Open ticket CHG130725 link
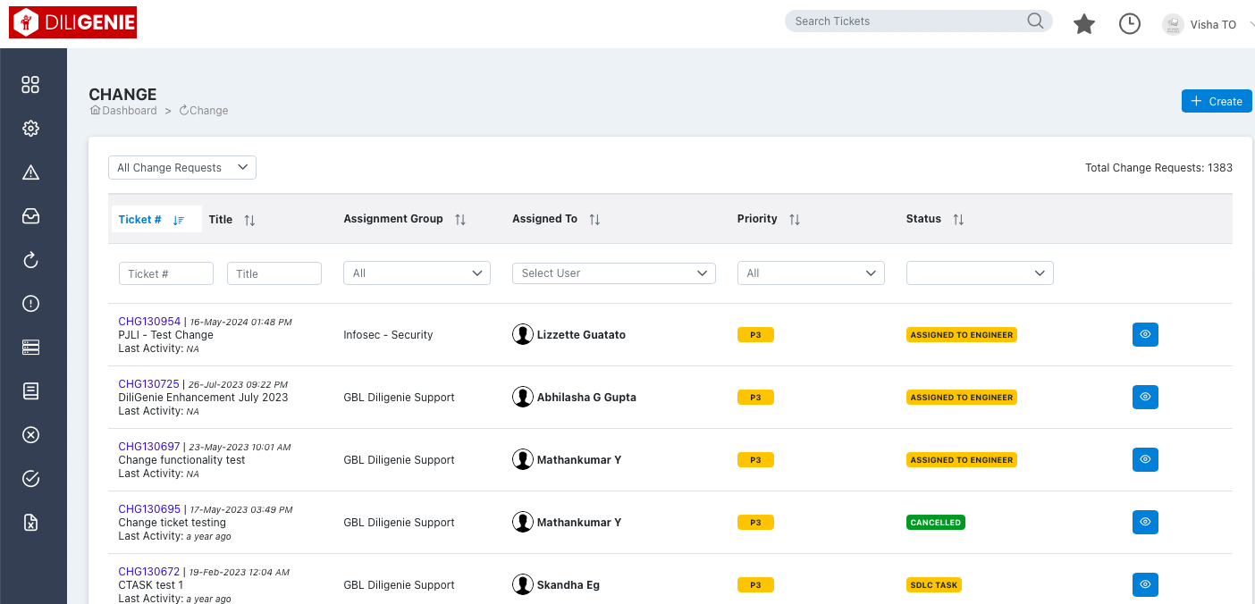This screenshot has width=1255, height=604. [149, 383]
